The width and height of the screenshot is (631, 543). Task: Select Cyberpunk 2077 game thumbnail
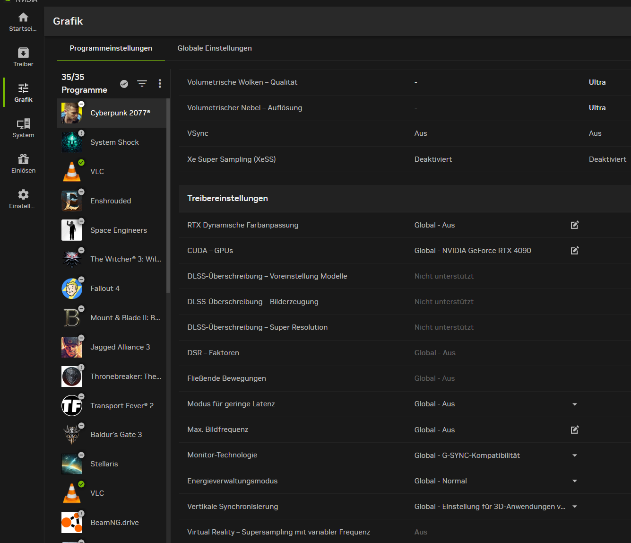(72, 113)
